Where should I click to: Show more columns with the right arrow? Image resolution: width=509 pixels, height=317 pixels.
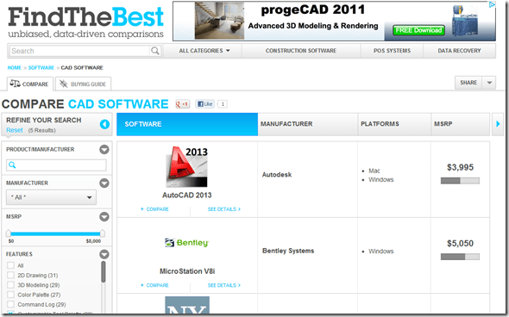498,124
